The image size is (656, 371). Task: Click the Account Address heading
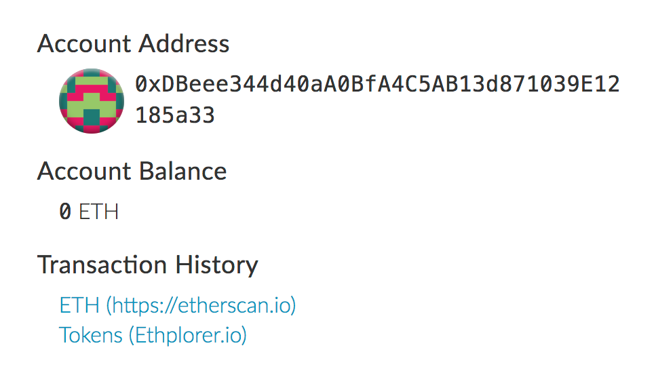pos(134,44)
